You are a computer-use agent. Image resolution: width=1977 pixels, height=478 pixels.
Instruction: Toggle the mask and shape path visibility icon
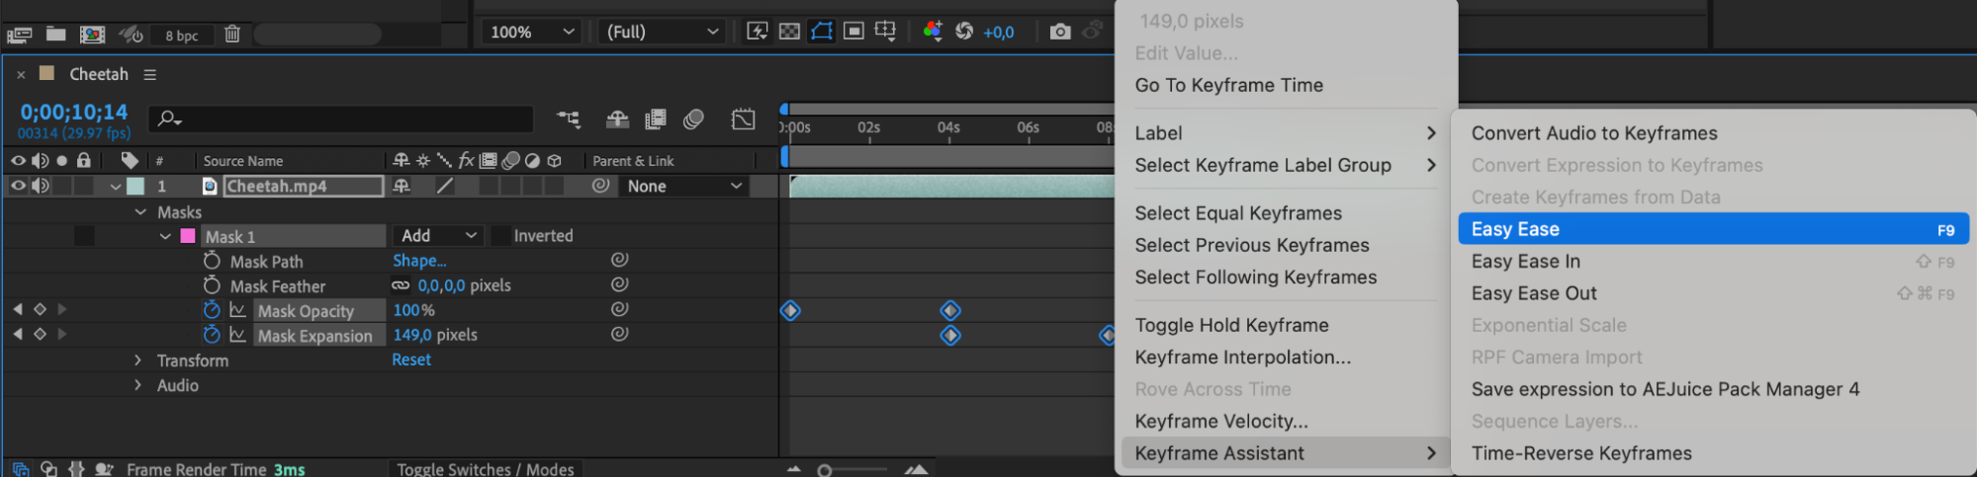pyautogui.click(x=821, y=32)
